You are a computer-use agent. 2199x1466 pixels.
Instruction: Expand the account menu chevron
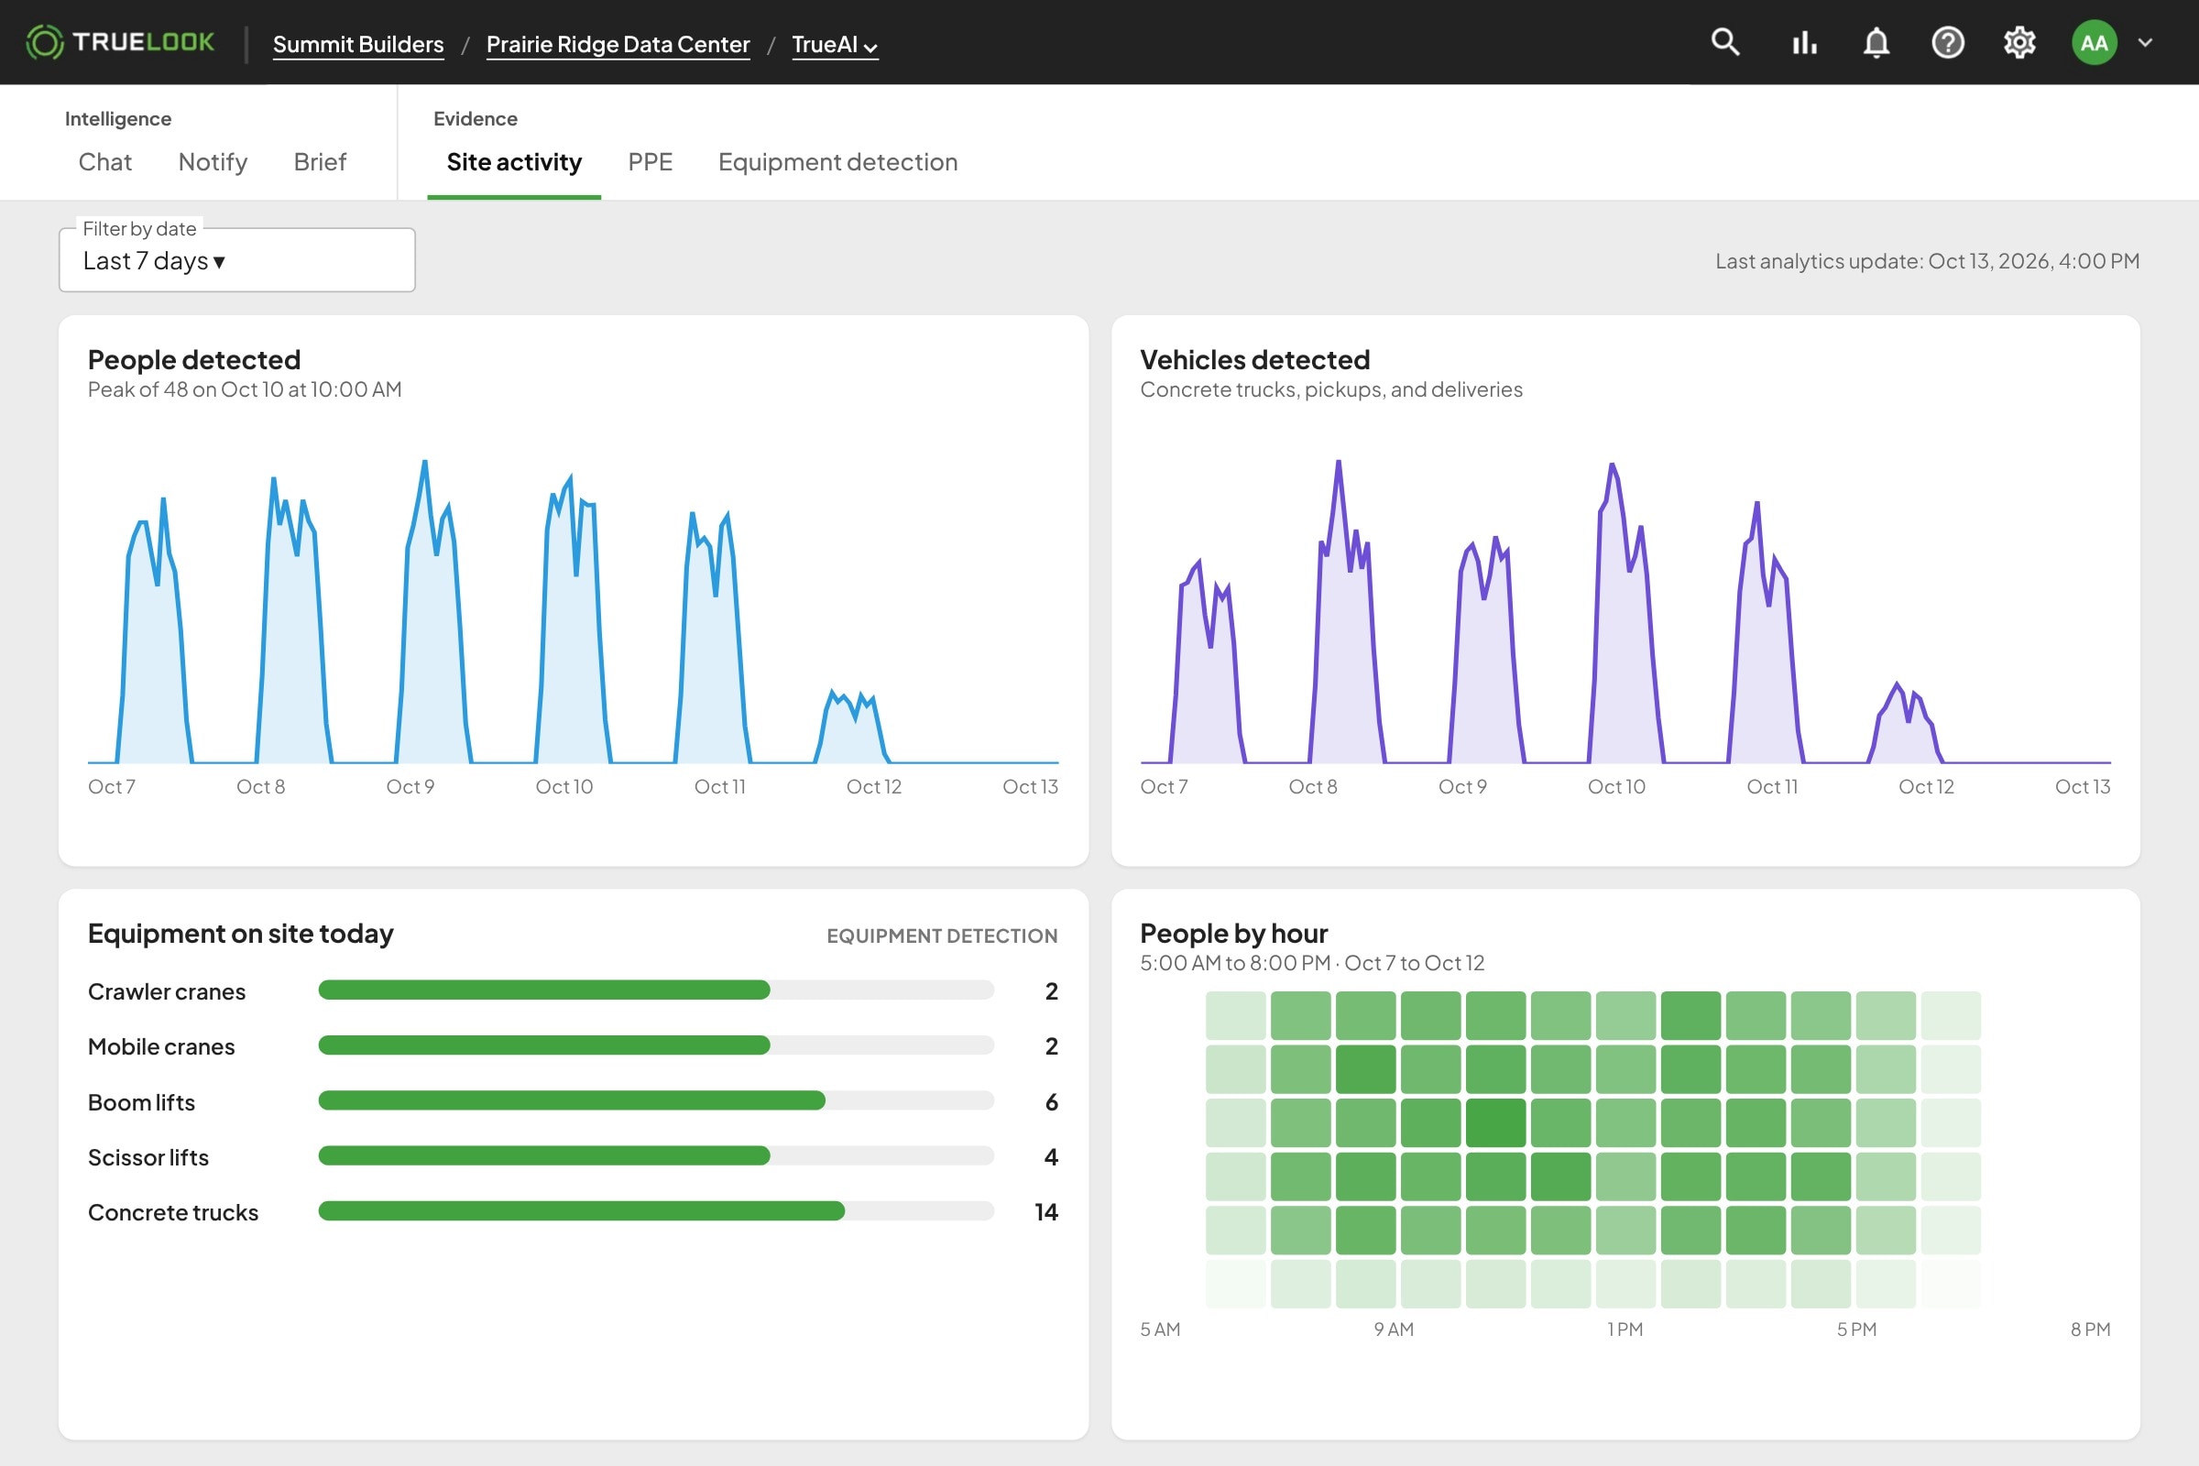click(x=2146, y=42)
